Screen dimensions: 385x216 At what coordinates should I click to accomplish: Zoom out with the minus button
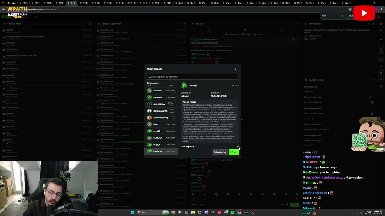(337, 16)
